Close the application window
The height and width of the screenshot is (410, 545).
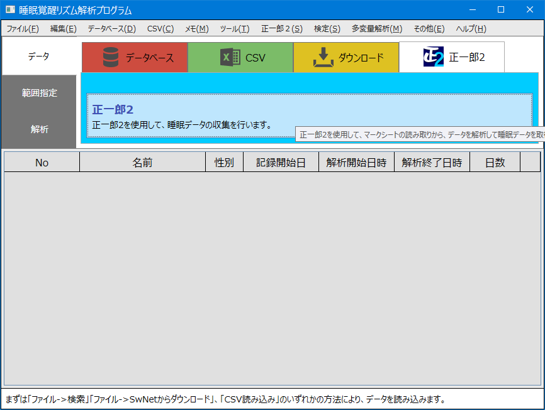click(x=529, y=9)
